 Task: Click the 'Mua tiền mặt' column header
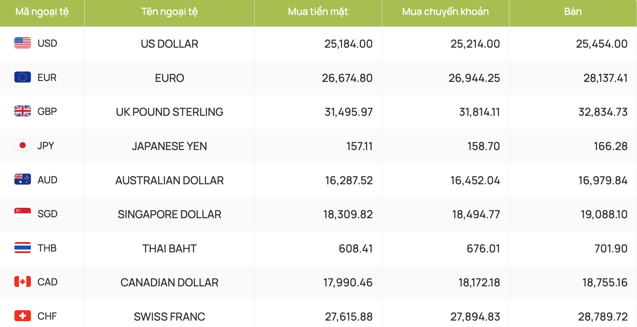(x=318, y=12)
